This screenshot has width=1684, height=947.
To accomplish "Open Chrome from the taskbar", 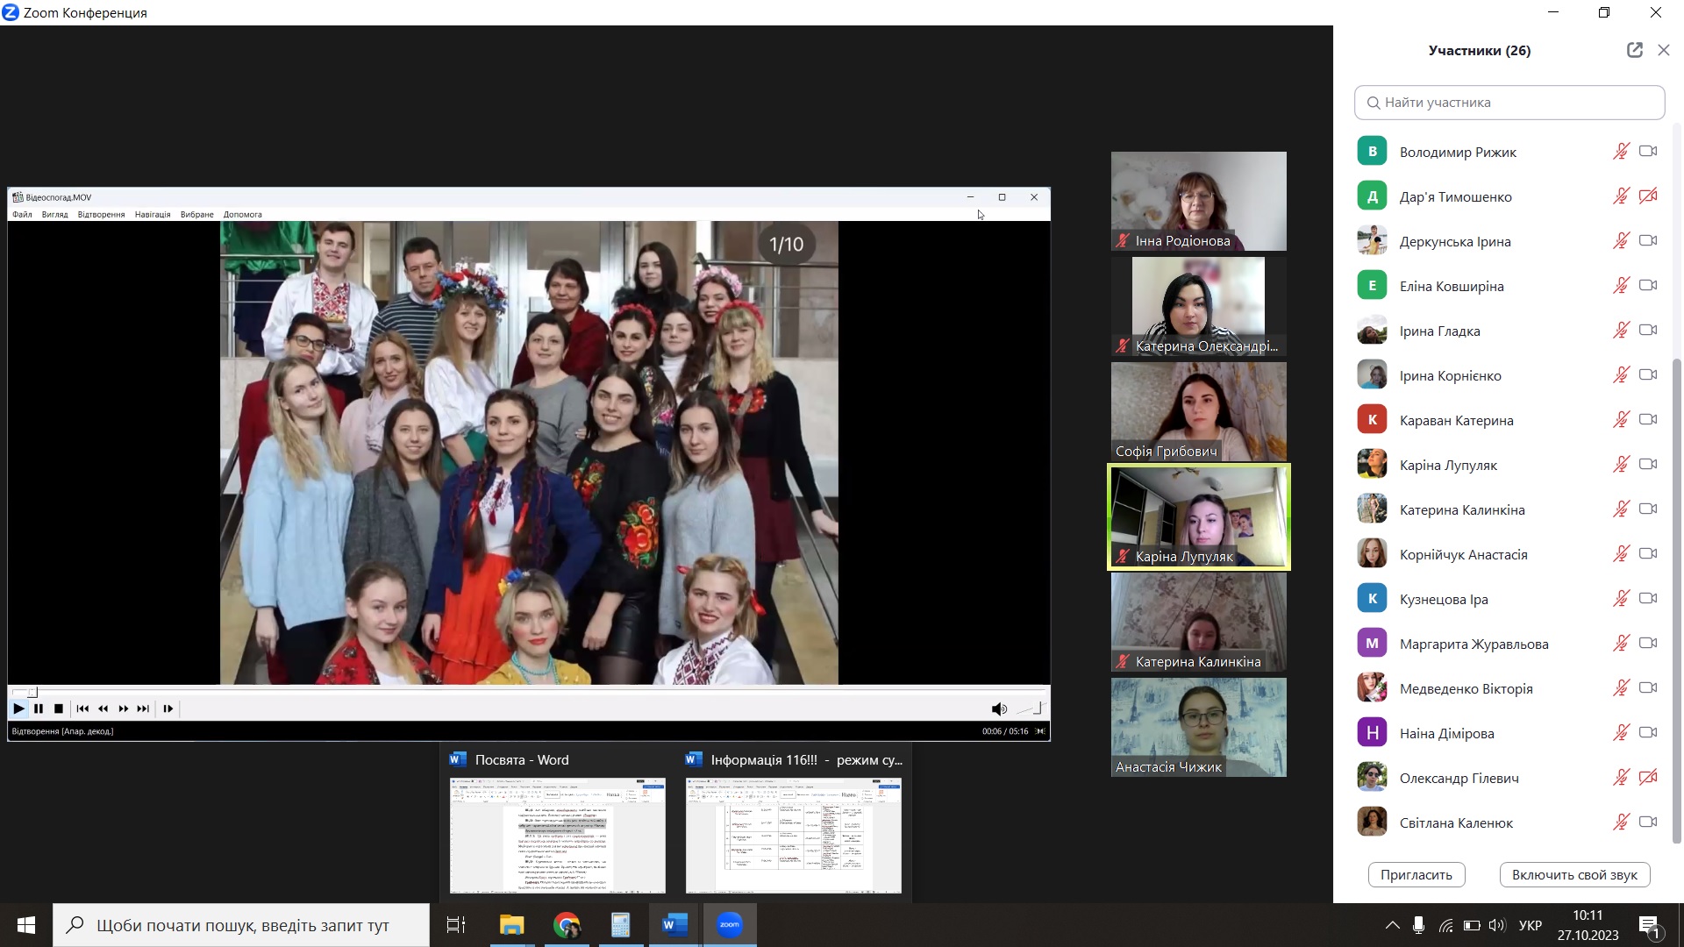I will [x=567, y=925].
